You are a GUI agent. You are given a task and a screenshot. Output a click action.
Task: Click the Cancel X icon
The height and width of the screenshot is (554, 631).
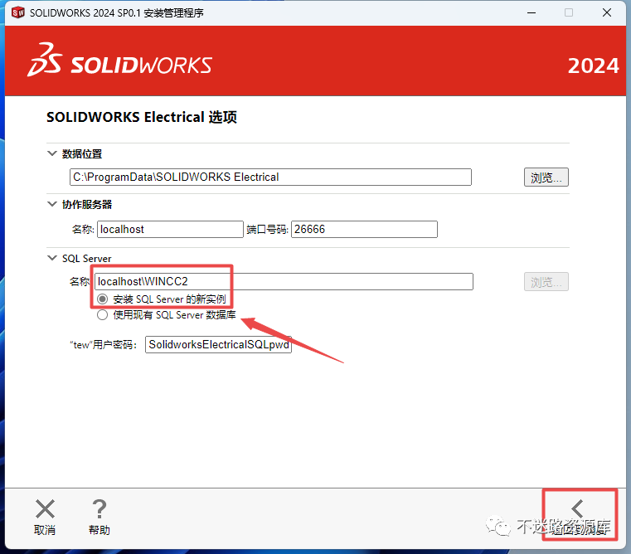pyautogui.click(x=45, y=509)
